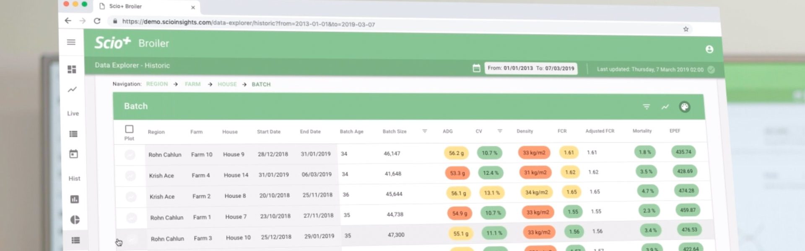Click the lock icon in address bar
The image size is (805, 251).
pos(115,21)
